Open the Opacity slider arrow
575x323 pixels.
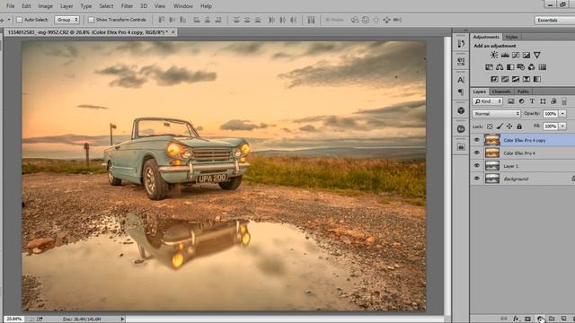click(x=563, y=114)
